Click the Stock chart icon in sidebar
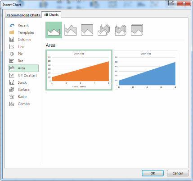The image size is (193, 181). (12, 82)
